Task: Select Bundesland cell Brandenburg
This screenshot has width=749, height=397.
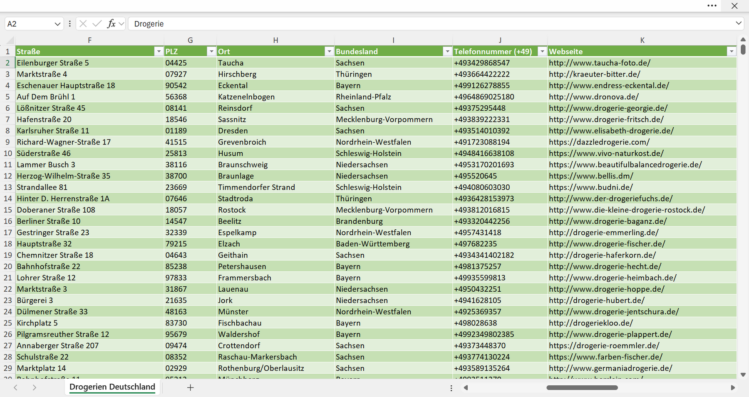Action: 393,221
